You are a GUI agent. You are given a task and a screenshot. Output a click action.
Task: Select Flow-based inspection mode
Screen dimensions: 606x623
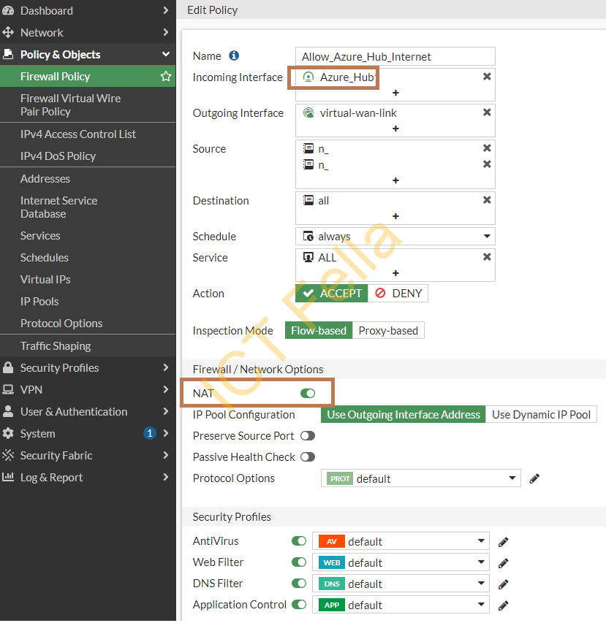coord(319,330)
